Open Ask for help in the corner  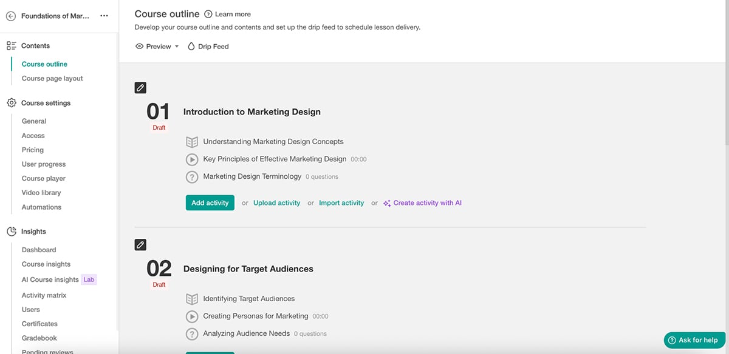click(x=693, y=340)
